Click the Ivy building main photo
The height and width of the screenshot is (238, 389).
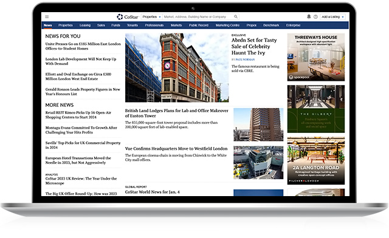[177, 67]
